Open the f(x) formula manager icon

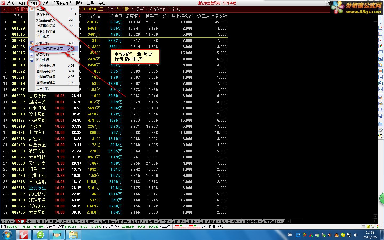(x=381, y=83)
